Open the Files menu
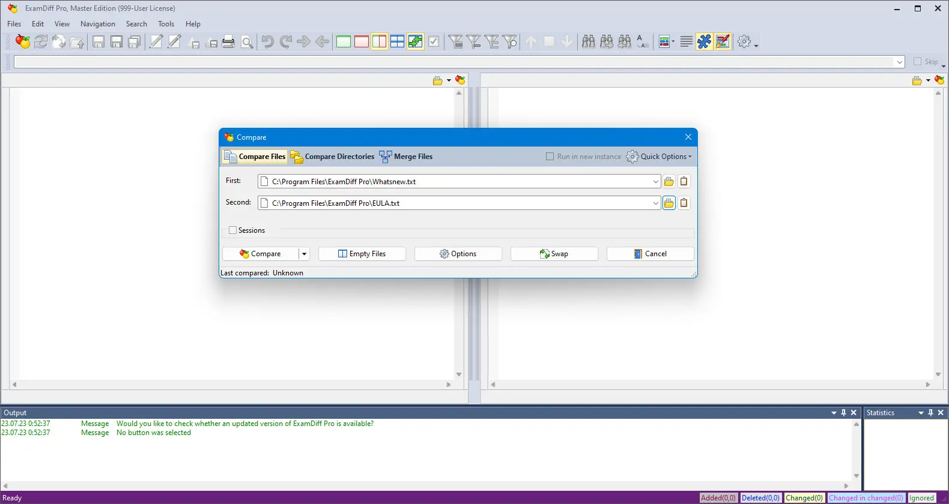 (x=14, y=24)
